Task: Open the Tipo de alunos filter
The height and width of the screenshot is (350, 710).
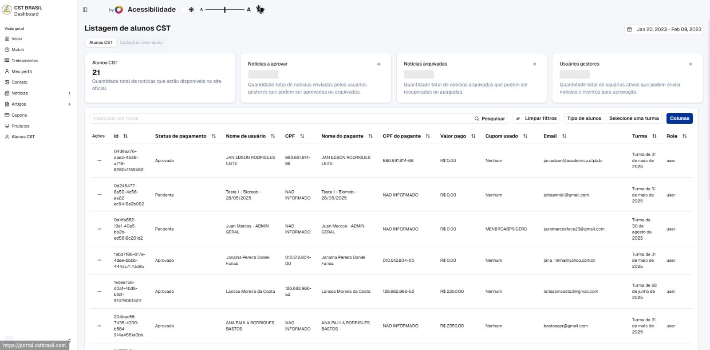Action: (x=584, y=118)
